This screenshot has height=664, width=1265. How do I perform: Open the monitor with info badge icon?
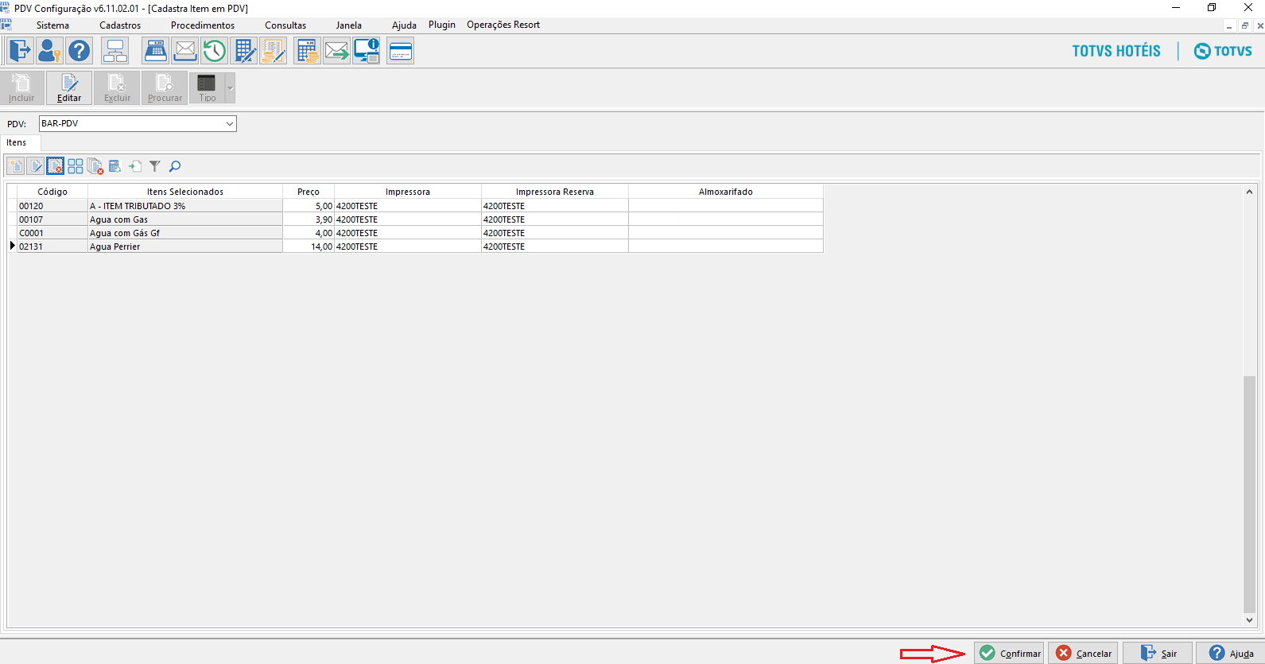[x=367, y=51]
